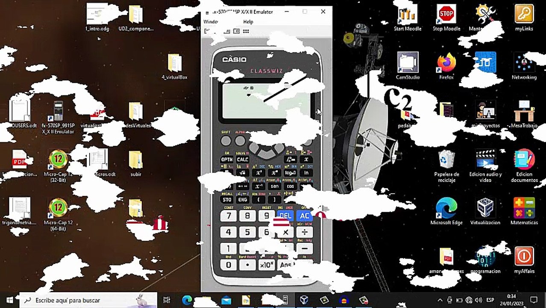Select the fx-570SP_991SP X_X II Emulator shortcut
Viewport: 546px width, 308px height.
point(58,118)
